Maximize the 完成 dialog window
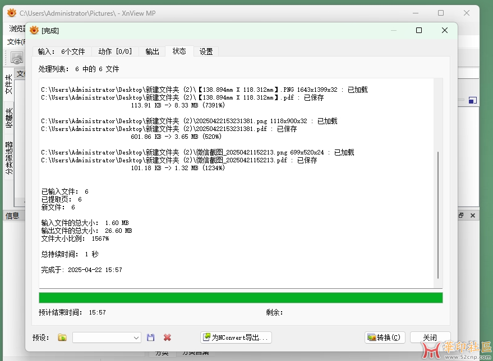 (x=418, y=30)
